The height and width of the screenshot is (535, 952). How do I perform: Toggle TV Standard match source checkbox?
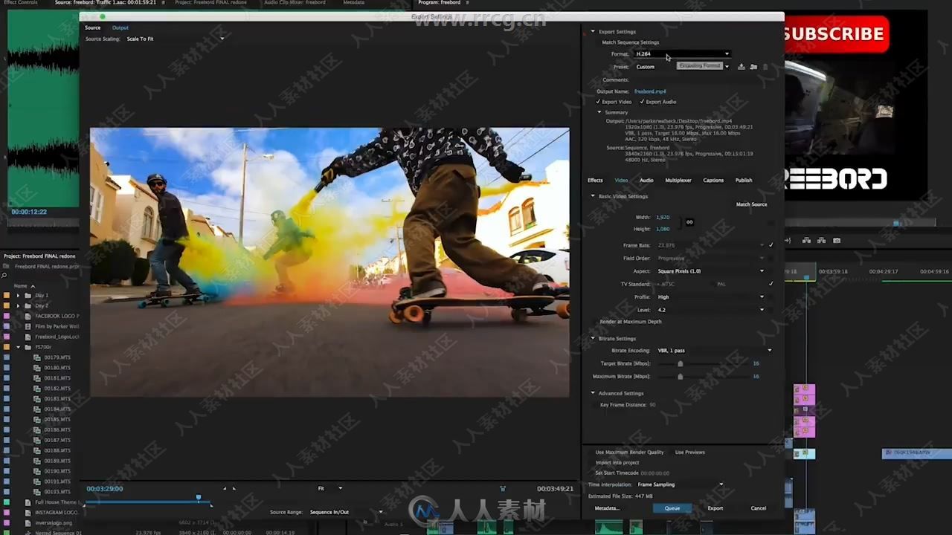[771, 284]
